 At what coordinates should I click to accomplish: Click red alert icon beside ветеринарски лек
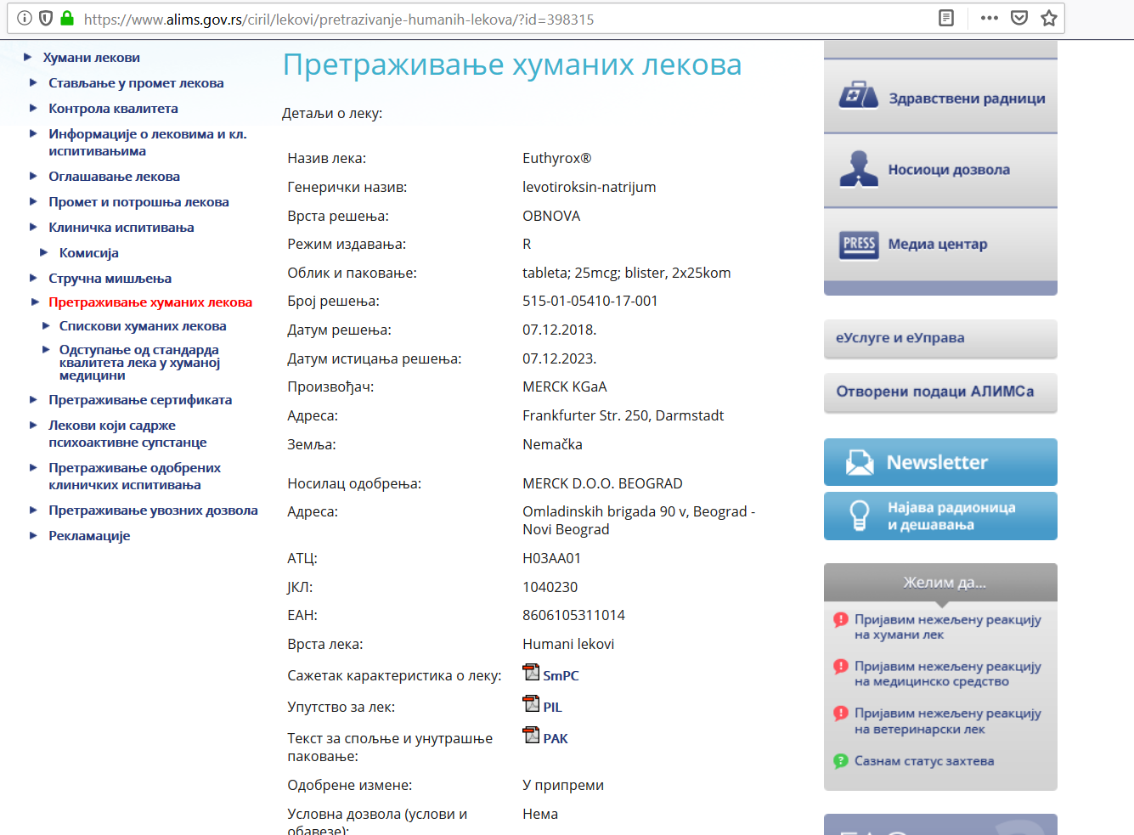click(841, 713)
